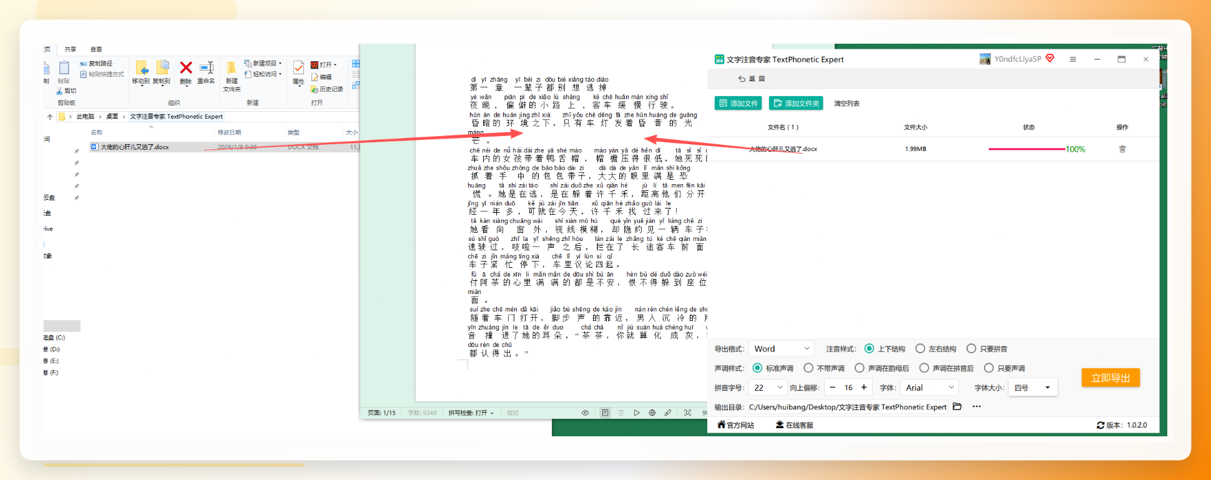Click the History item in Explorer ribbon

[327, 89]
